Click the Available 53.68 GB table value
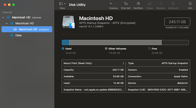This screenshot has height=108, width=196. coord(118,77)
